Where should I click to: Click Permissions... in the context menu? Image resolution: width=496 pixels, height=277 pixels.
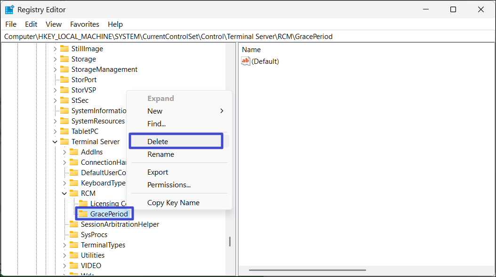168,185
